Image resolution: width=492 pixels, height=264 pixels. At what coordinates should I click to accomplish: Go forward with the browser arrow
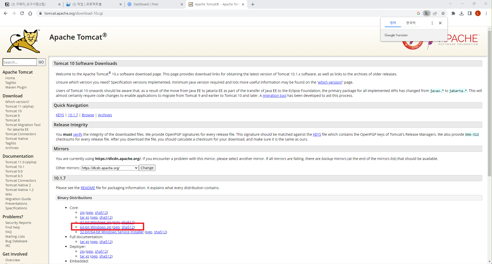pos(14,13)
